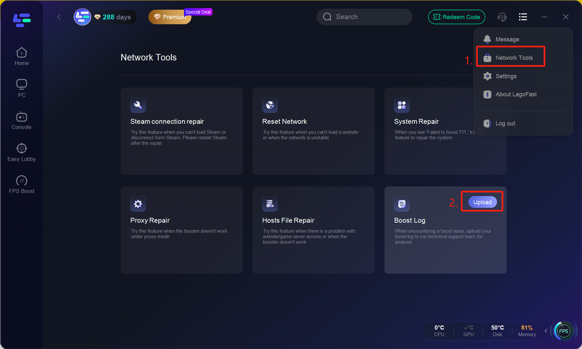
Task: Open customer support via the headset icon
Action: pyautogui.click(x=502, y=17)
